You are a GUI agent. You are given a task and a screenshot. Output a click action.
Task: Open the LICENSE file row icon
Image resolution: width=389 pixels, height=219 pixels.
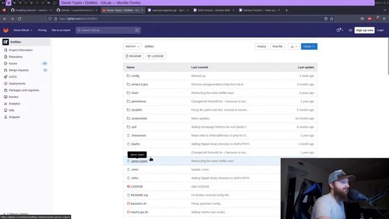pos(128,187)
